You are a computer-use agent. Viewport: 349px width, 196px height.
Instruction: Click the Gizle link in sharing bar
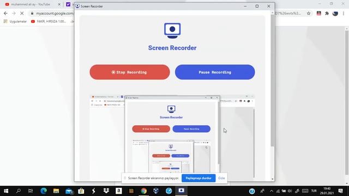pos(221,178)
